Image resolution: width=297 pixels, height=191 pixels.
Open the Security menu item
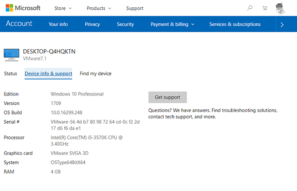(125, 24)
